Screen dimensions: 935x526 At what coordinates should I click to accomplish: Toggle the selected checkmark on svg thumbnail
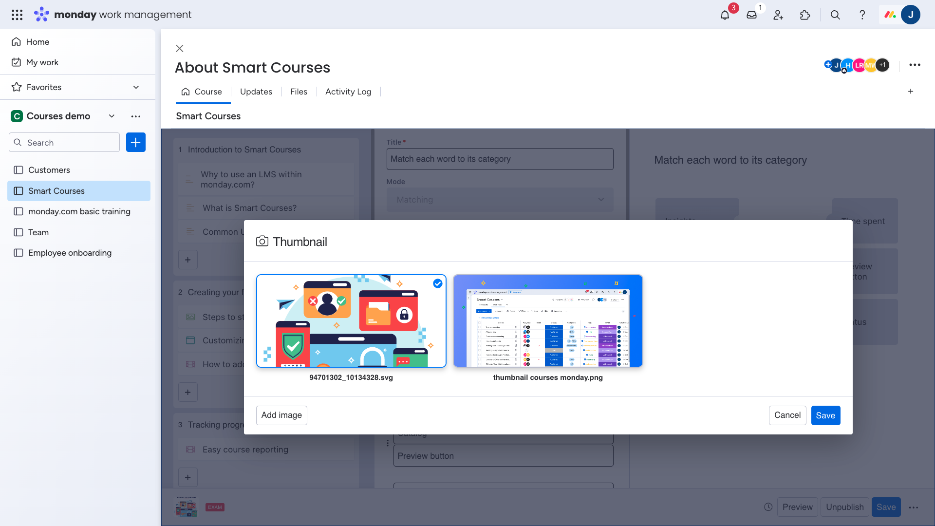[437, 283]
